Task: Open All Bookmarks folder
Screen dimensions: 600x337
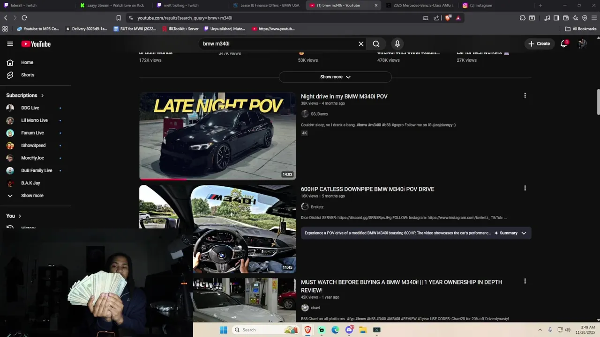Action: click(581, 29)
